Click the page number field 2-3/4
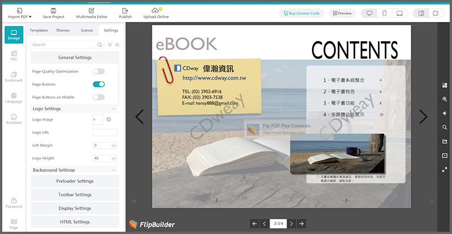This screenshot has width=452, height=234. click(x=278, y=224)
